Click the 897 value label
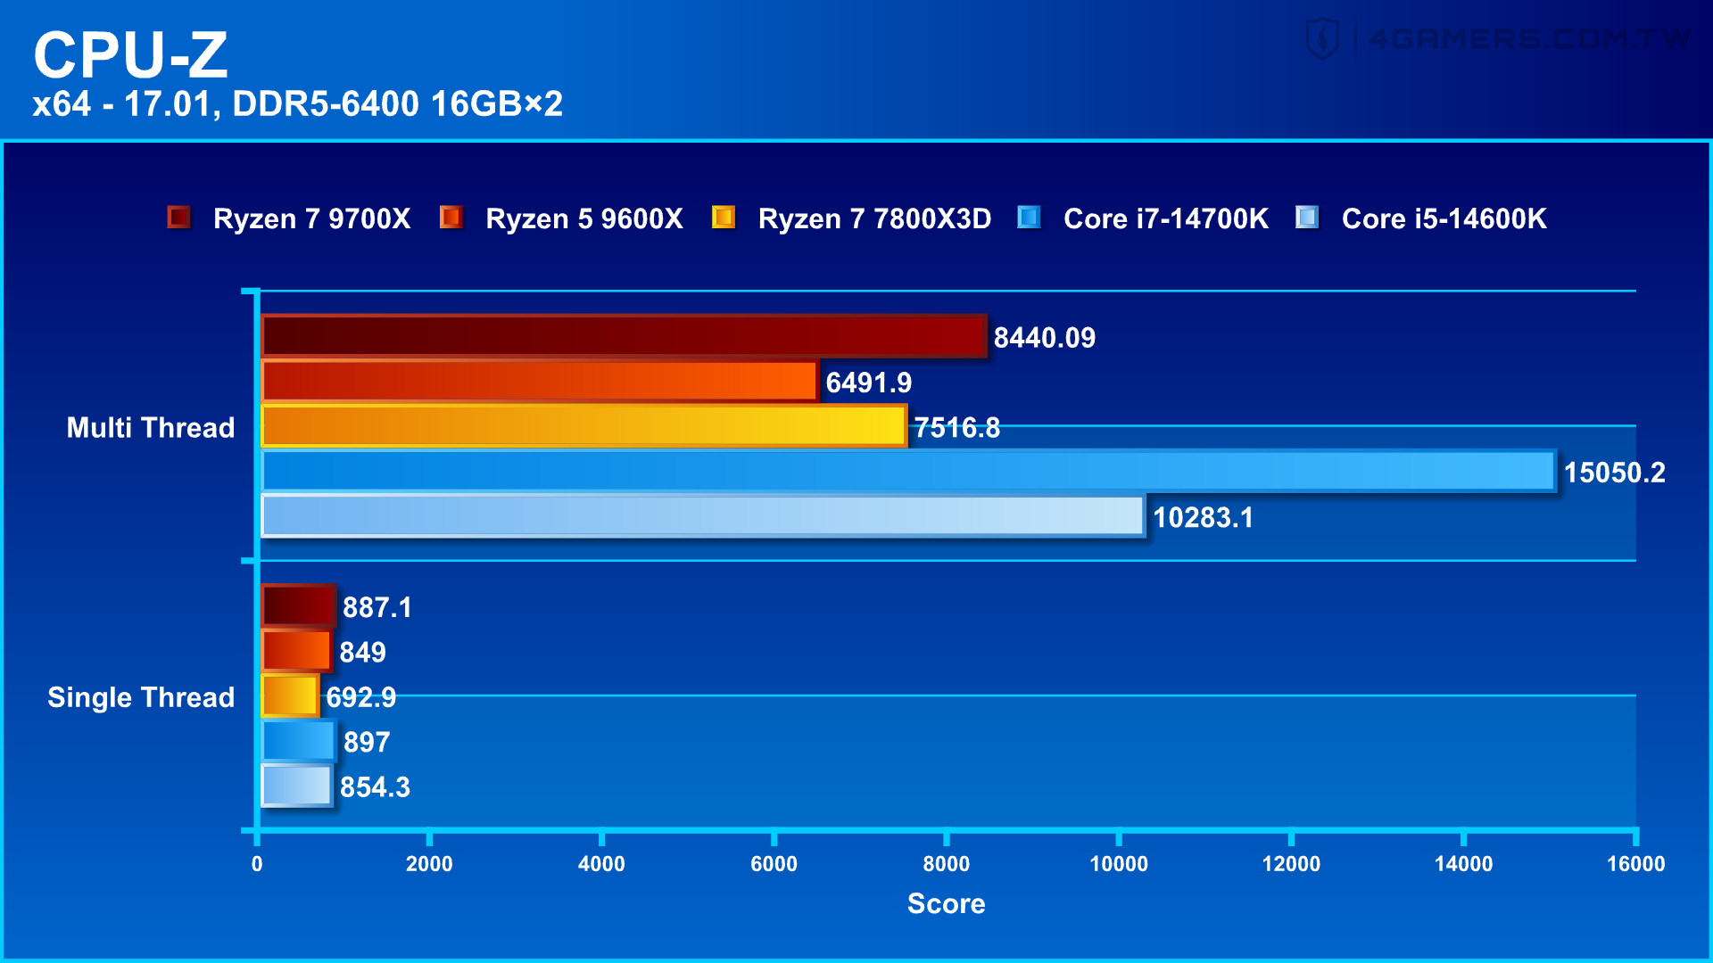The height and width of the screenshot is (963, 1713). coord(367,743)
